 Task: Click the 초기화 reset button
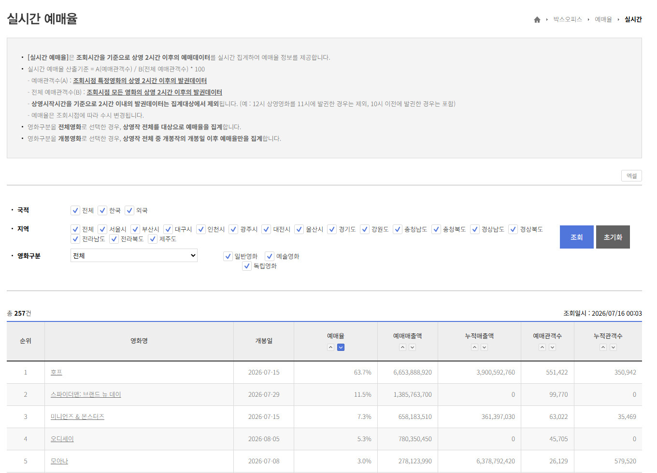click(x=613, y=237)
